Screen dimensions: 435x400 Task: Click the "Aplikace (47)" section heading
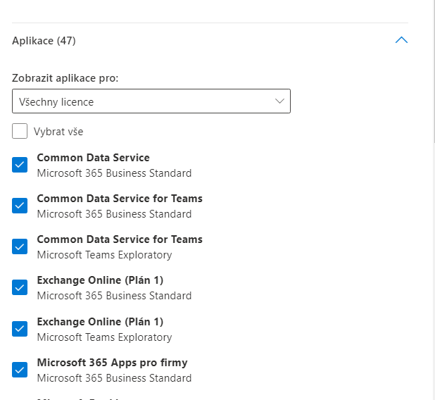coord(44,41)
